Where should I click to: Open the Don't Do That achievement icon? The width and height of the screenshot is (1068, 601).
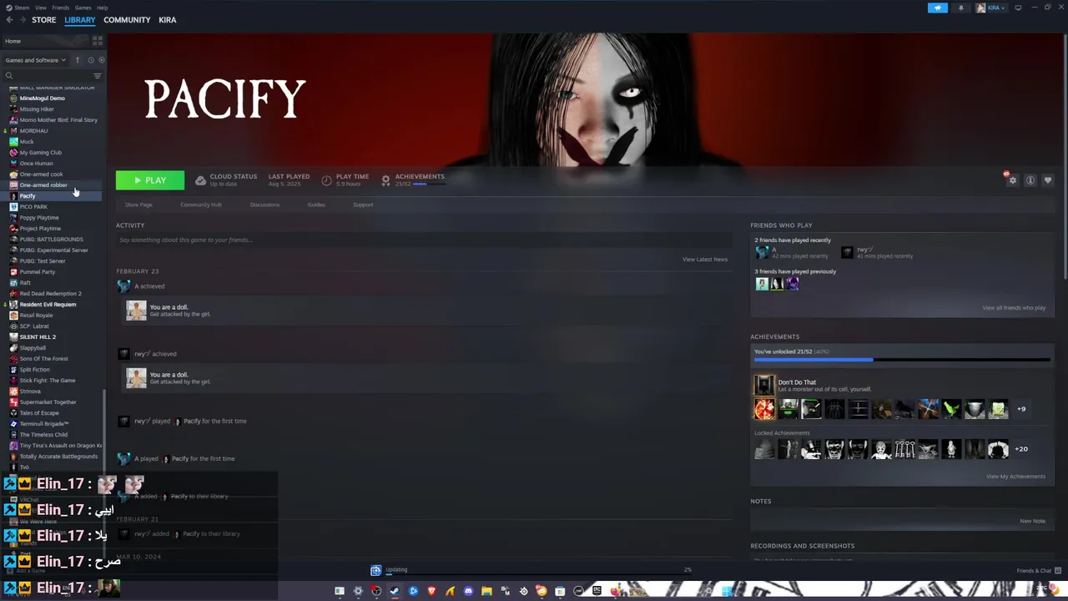click(x=764, y=385)
